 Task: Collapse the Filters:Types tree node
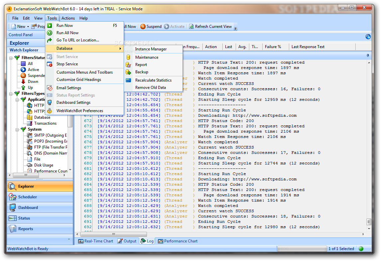point(11,94)
